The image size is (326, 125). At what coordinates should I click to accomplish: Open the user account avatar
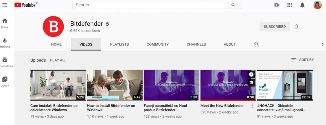point(317,5)
